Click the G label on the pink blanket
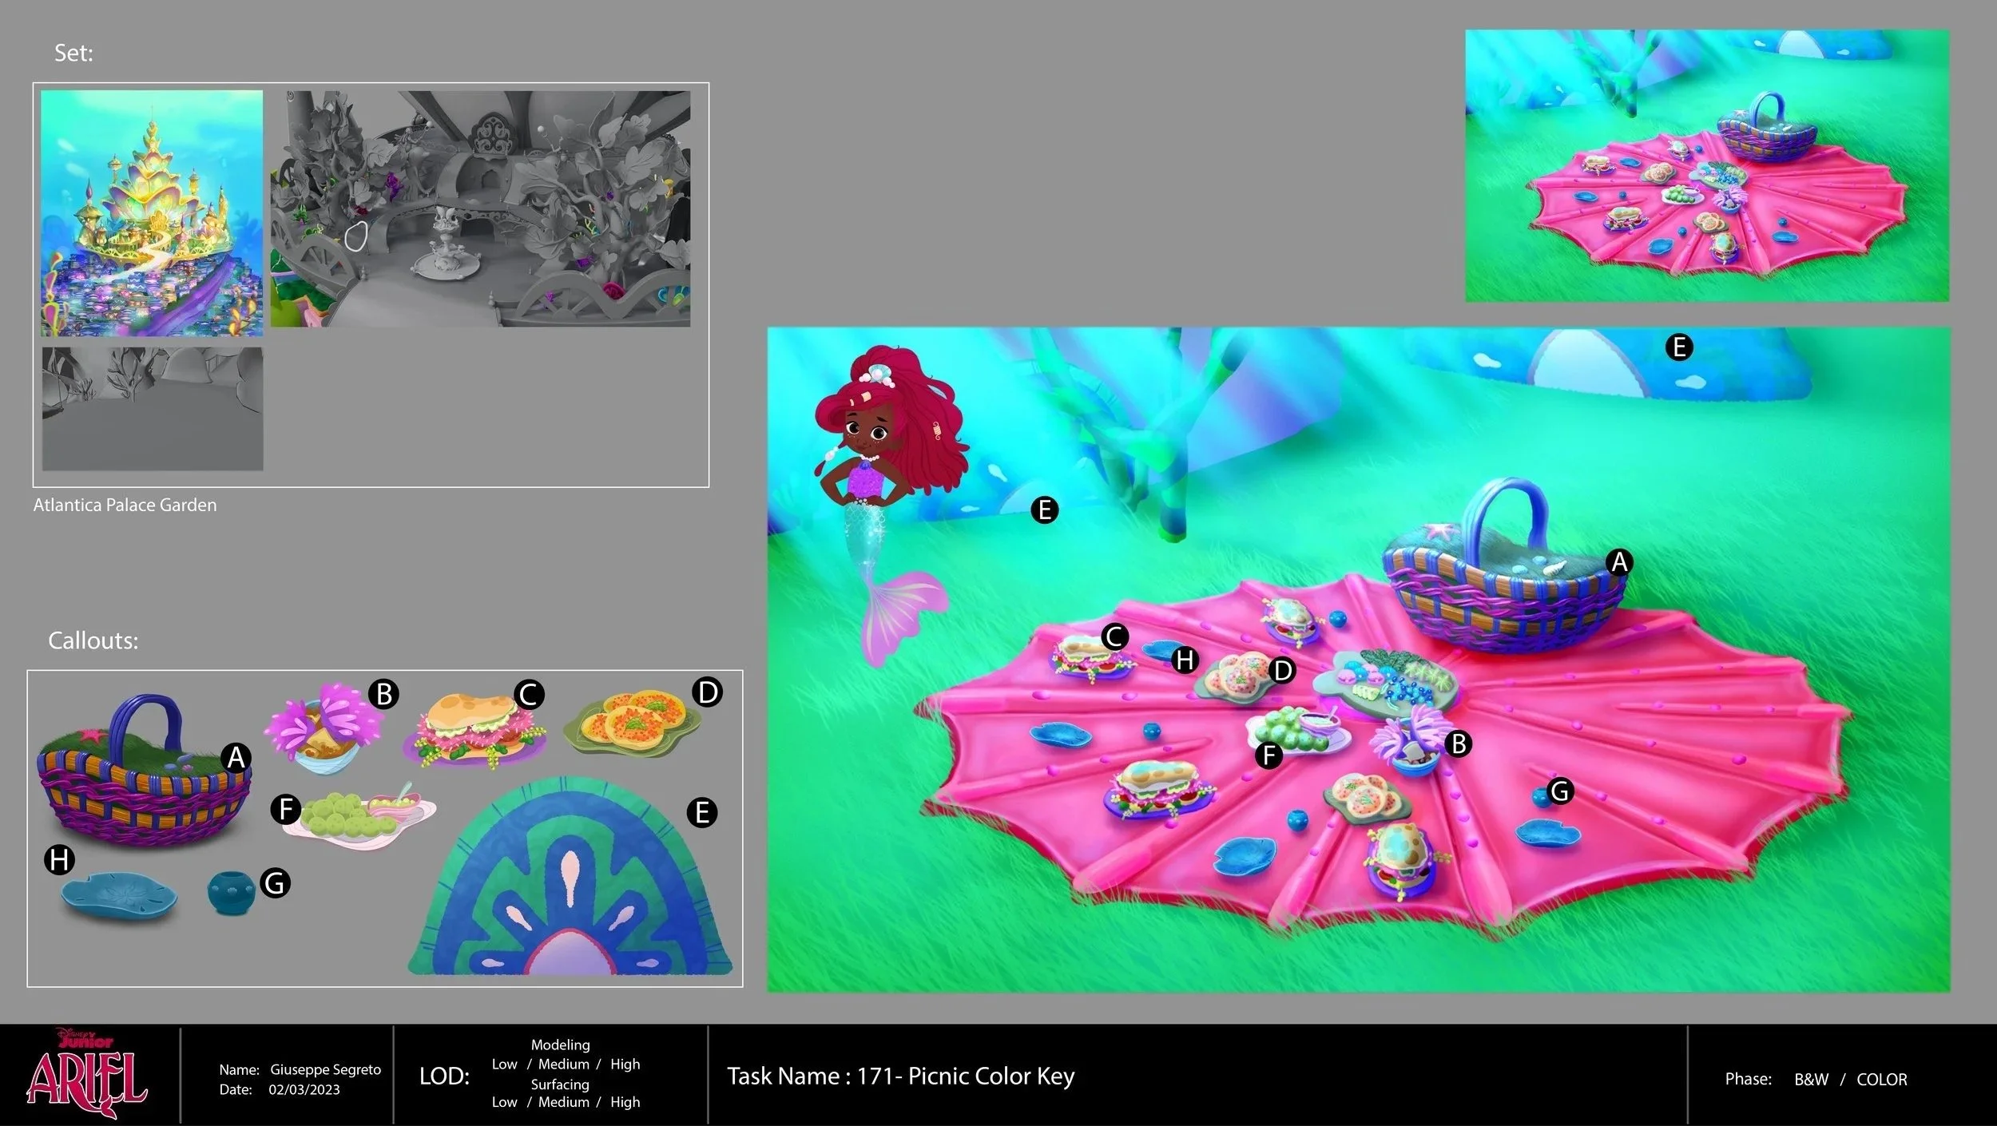Screen dimensions: 1997x1126 point(1560,791)
